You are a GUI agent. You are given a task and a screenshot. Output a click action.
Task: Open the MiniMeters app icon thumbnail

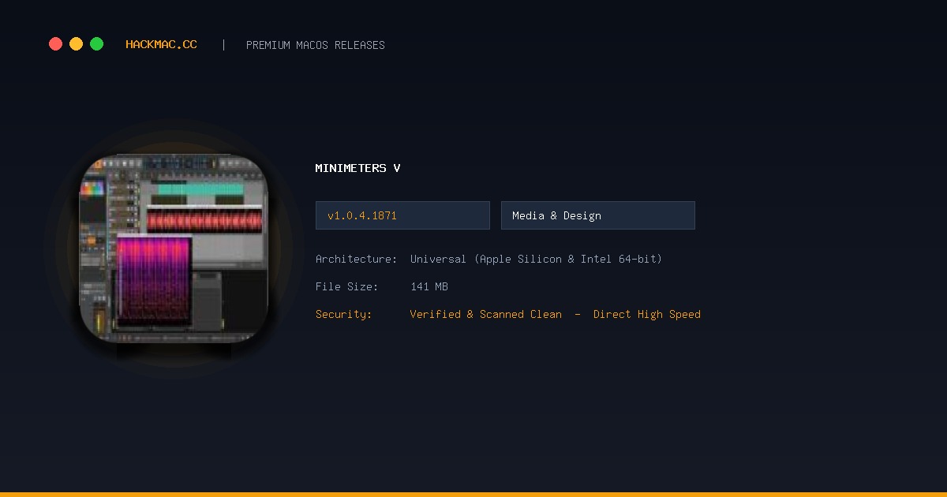point(174,248)
